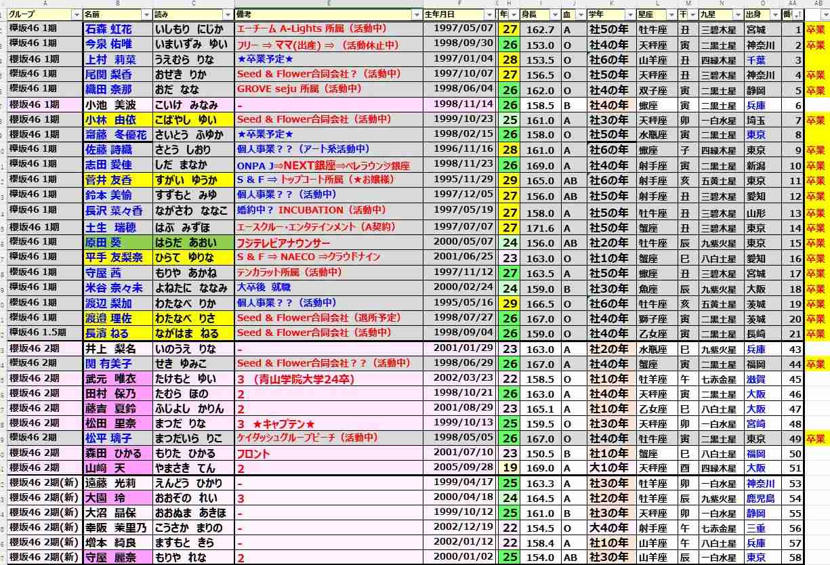Select the name cell 菅井 友香
Screen dimensions: 830x565
point(118,180)
